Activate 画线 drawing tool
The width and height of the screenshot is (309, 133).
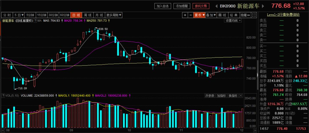223,15
